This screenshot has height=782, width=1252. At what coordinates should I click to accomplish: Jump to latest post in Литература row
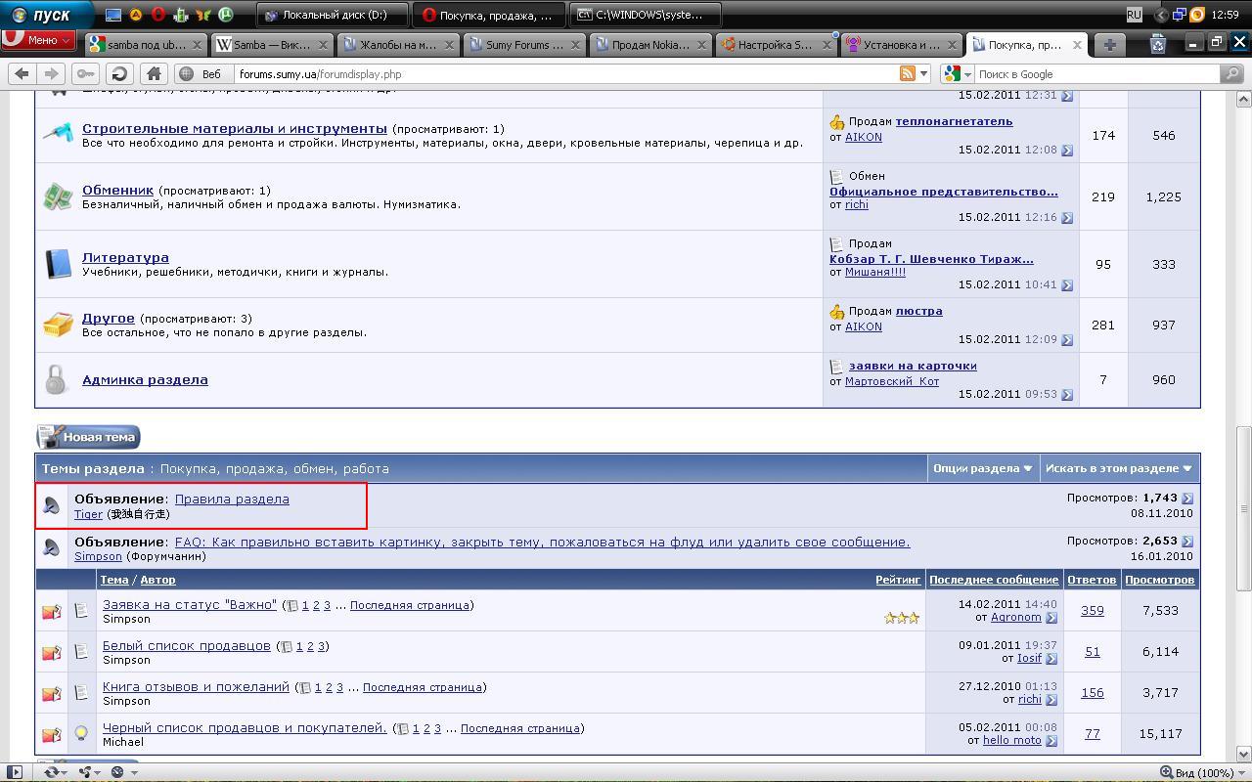click(1066, 285)
